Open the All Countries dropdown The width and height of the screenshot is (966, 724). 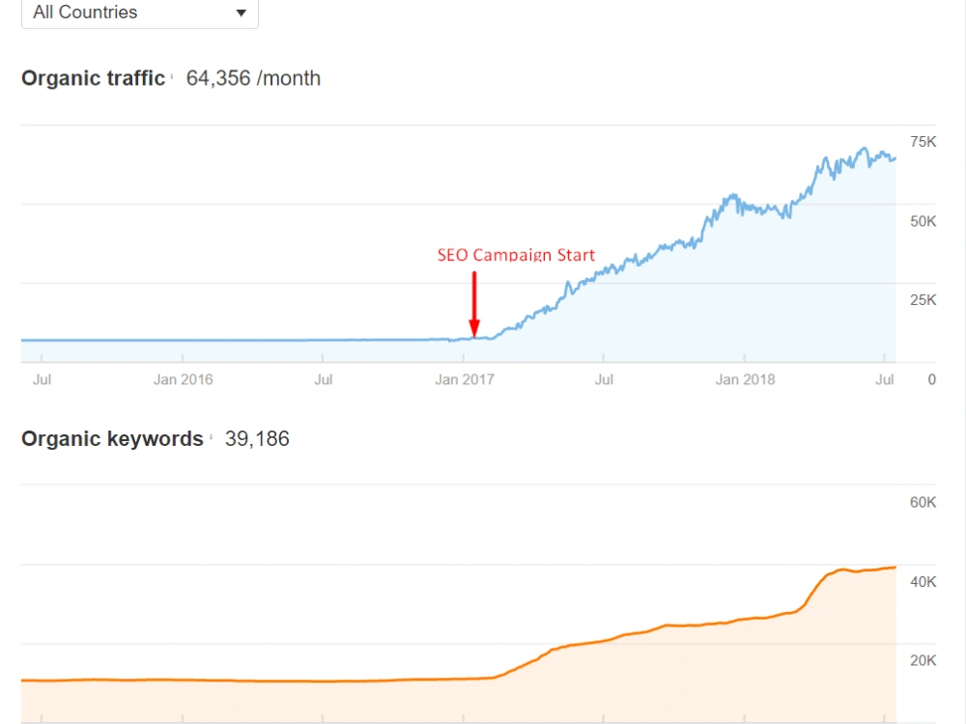[140, 13]
